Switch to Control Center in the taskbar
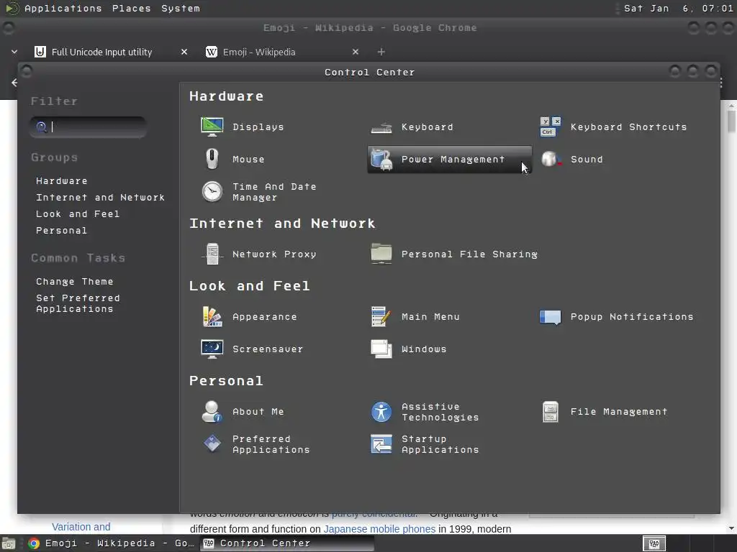737x552 pixels. point(288,543)
